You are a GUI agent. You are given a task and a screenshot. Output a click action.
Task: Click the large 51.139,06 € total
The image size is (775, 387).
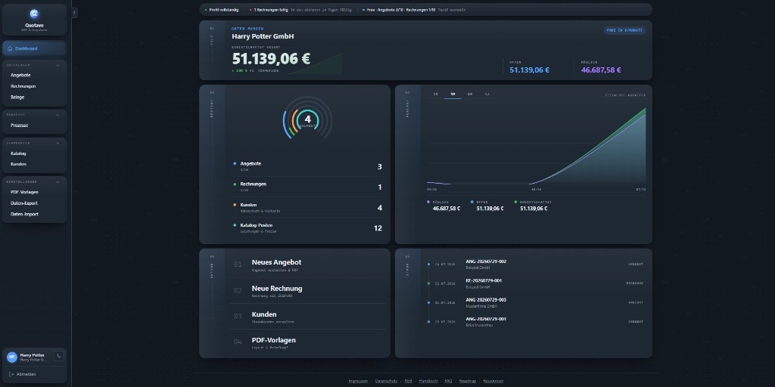[x=272, y=59]
